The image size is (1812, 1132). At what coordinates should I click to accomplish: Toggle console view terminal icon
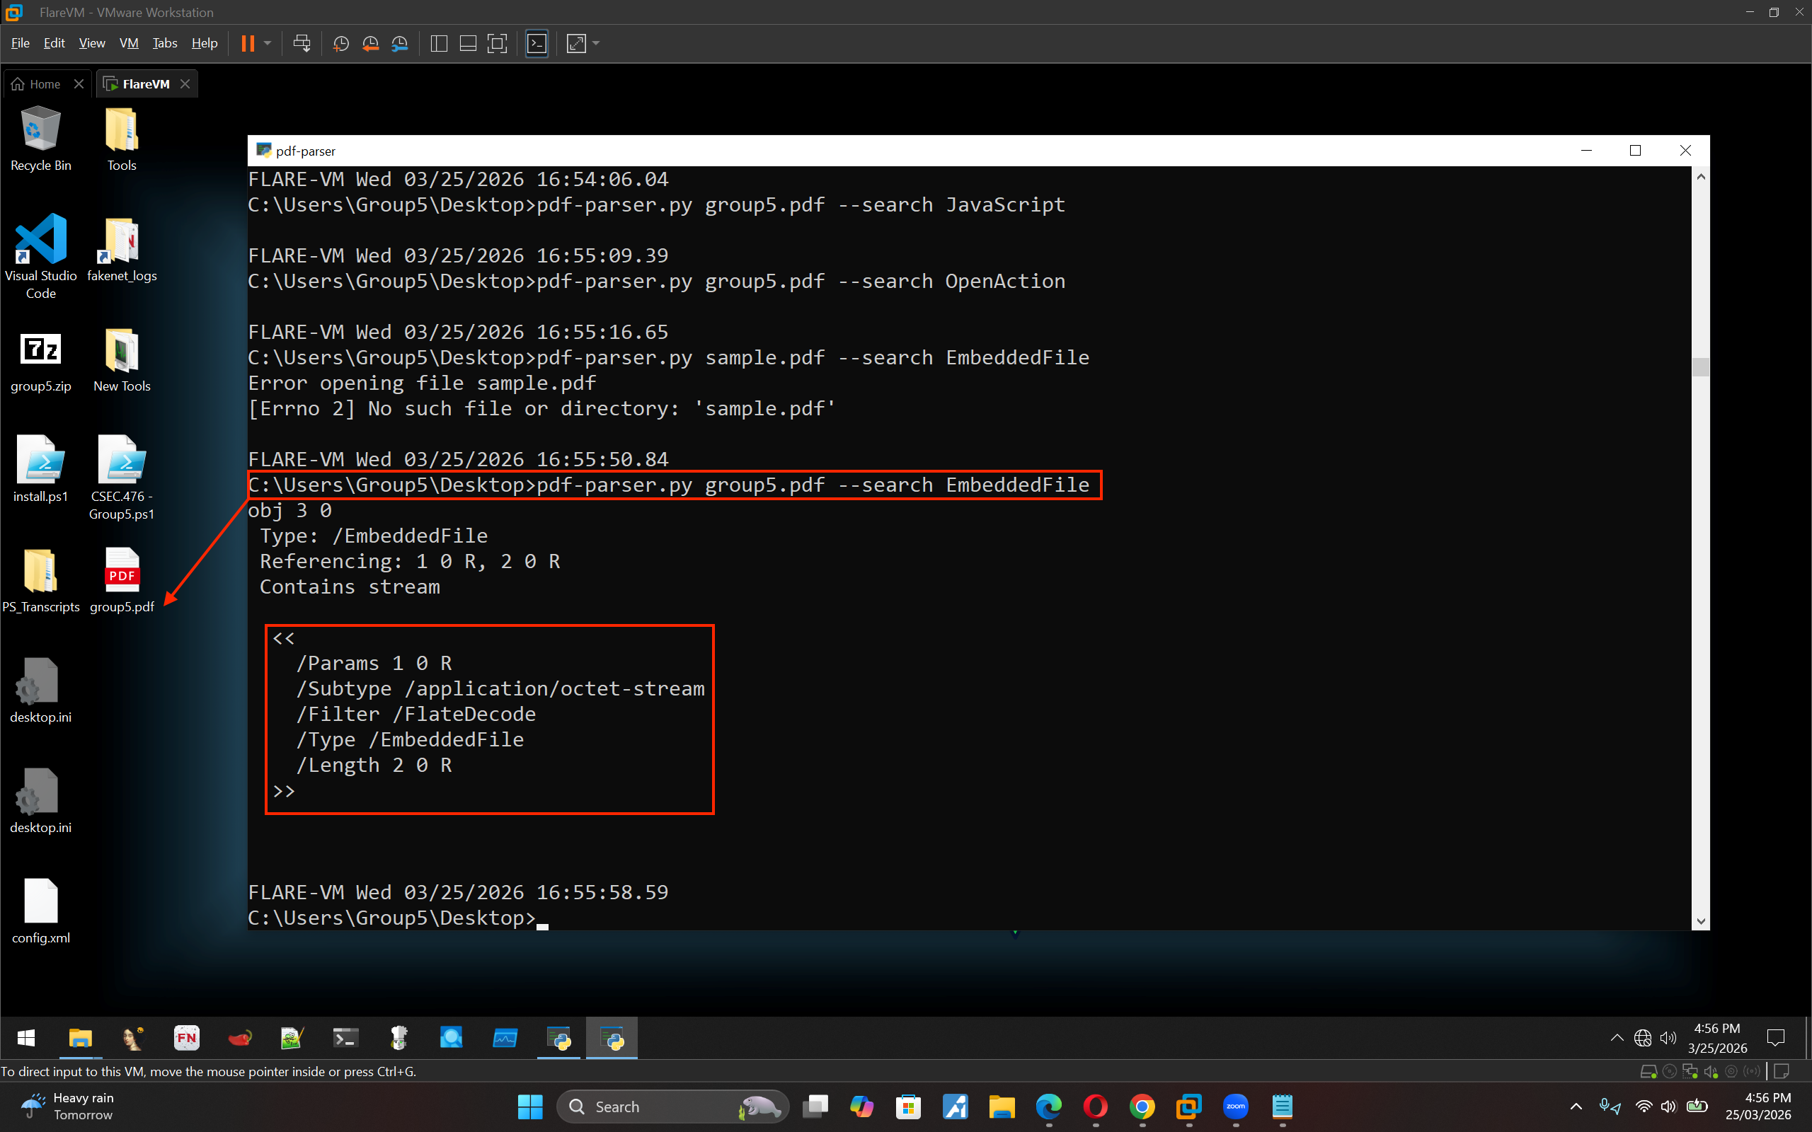(537, 43)
